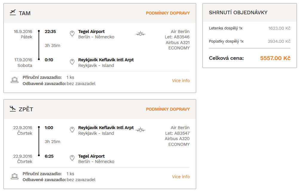Expand Více info for outbound baggage
The image size is (300, 191).
181,81
